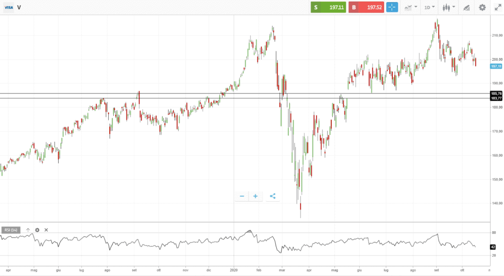Click the 140,00 price axis label

[497, 203]
